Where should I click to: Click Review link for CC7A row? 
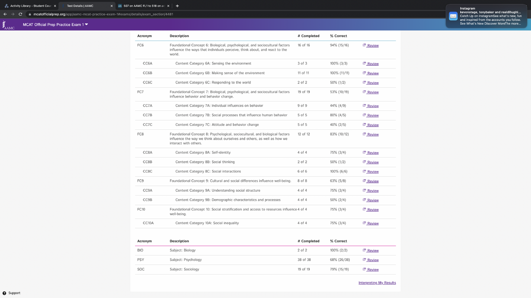click(371, 106)
